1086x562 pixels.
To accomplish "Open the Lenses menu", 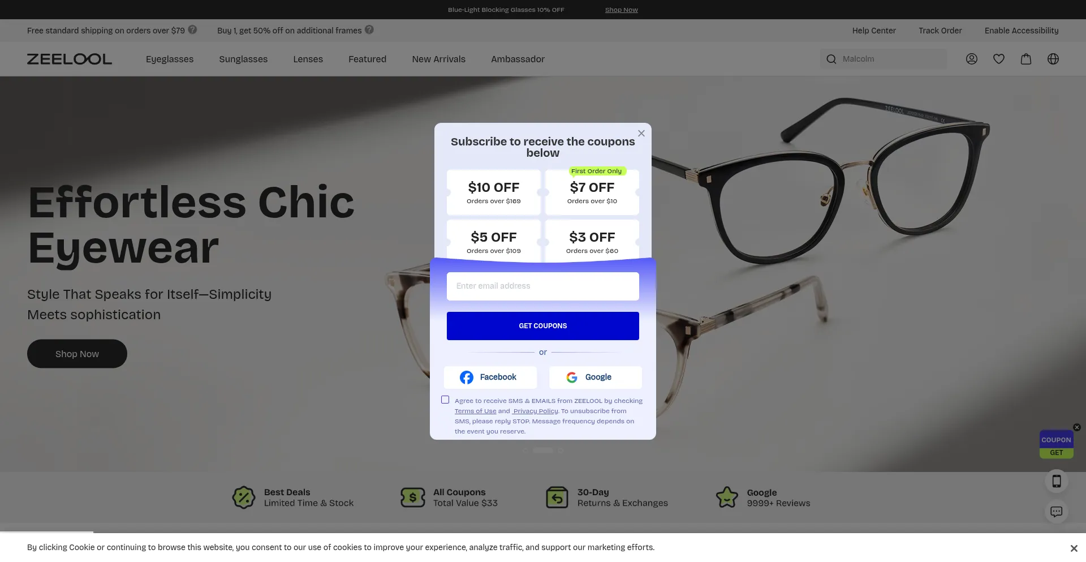I will pos(308,59).
